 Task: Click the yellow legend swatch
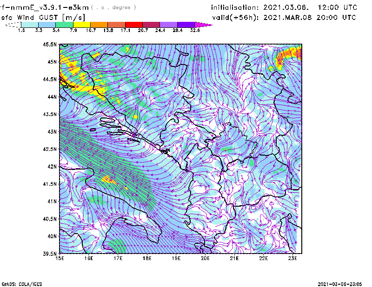[82, 25]
